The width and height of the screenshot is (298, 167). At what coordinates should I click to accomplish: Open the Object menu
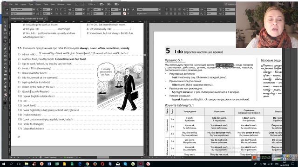pyautogui.click(x=38, y=4)
